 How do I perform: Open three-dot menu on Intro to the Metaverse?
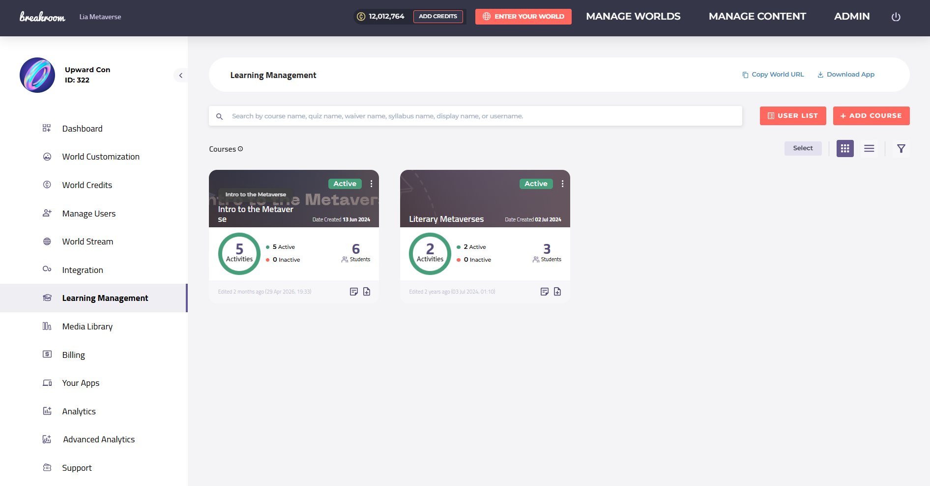(372, 184)
